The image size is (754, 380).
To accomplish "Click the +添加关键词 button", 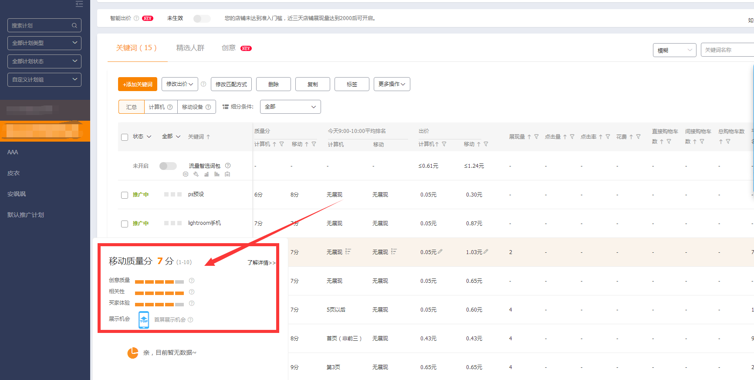I will point(138,84).
